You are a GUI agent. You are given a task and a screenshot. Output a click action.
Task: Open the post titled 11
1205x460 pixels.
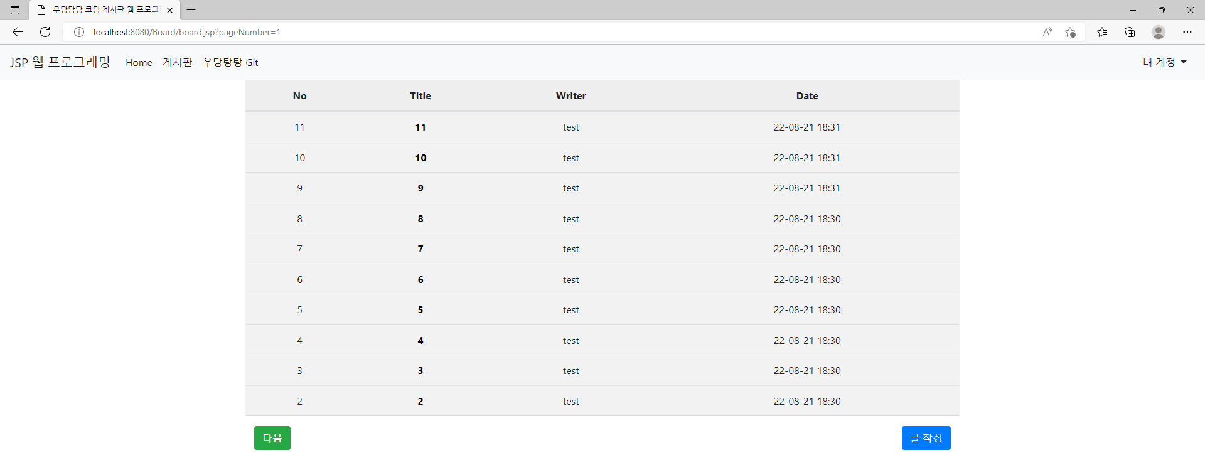tap(420, 127)
